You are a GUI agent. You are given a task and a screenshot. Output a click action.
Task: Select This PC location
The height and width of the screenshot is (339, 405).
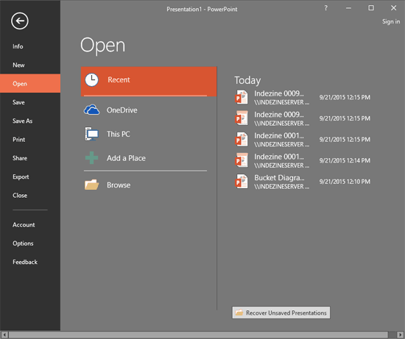click(x=149, y=134)
